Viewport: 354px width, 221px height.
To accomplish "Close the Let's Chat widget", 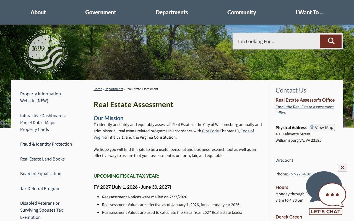I will tap(342, 168).
